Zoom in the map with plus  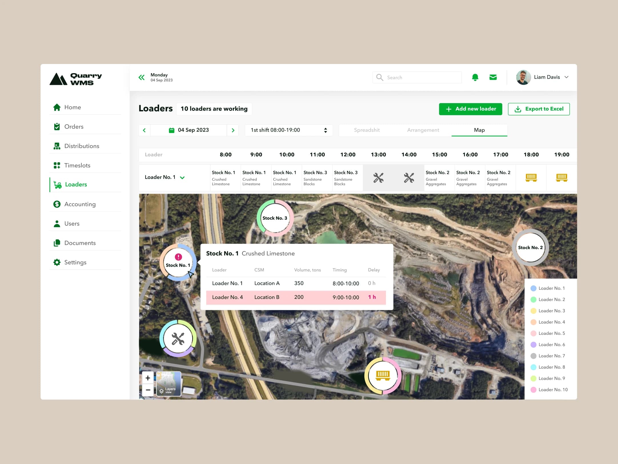(148, 378)
